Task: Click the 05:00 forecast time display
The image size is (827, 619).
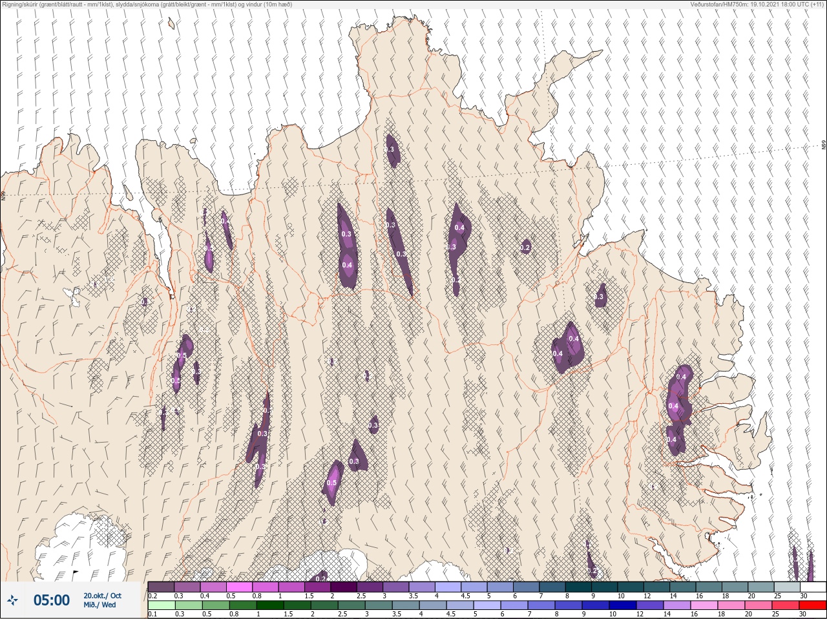Action: tap(52, 600)
